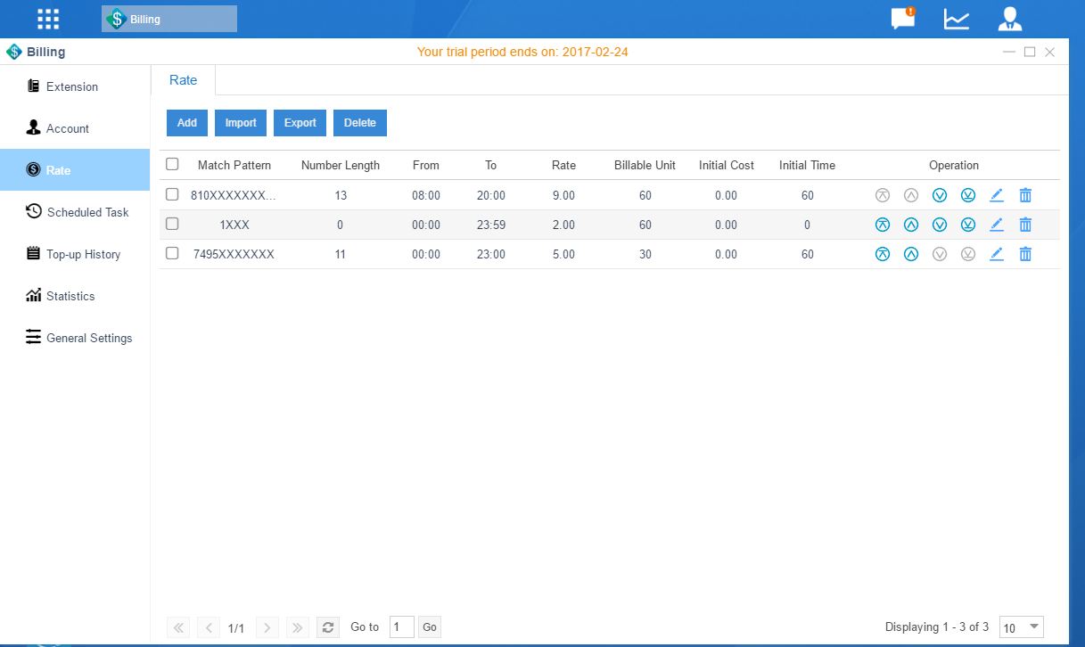This screenshot has height=647, width=1085.
Task: Click the user profile icon
Action: pyautogui.click(x=1009, y=19)
